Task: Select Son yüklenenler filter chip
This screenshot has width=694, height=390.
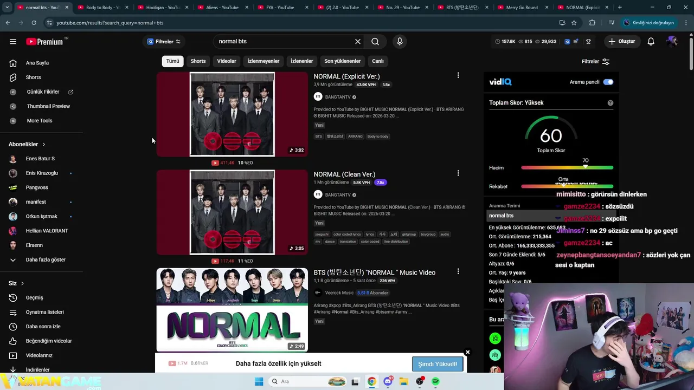Action: [342, 61]
